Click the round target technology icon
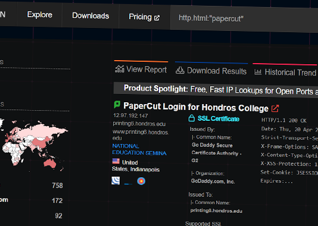This screenshot has height=226, width=318. point(141,181)
